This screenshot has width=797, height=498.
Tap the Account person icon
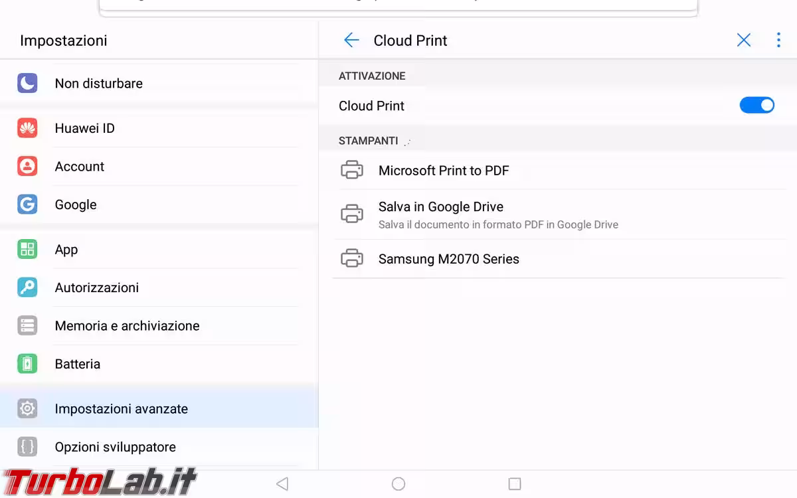[x=27, y=166]
